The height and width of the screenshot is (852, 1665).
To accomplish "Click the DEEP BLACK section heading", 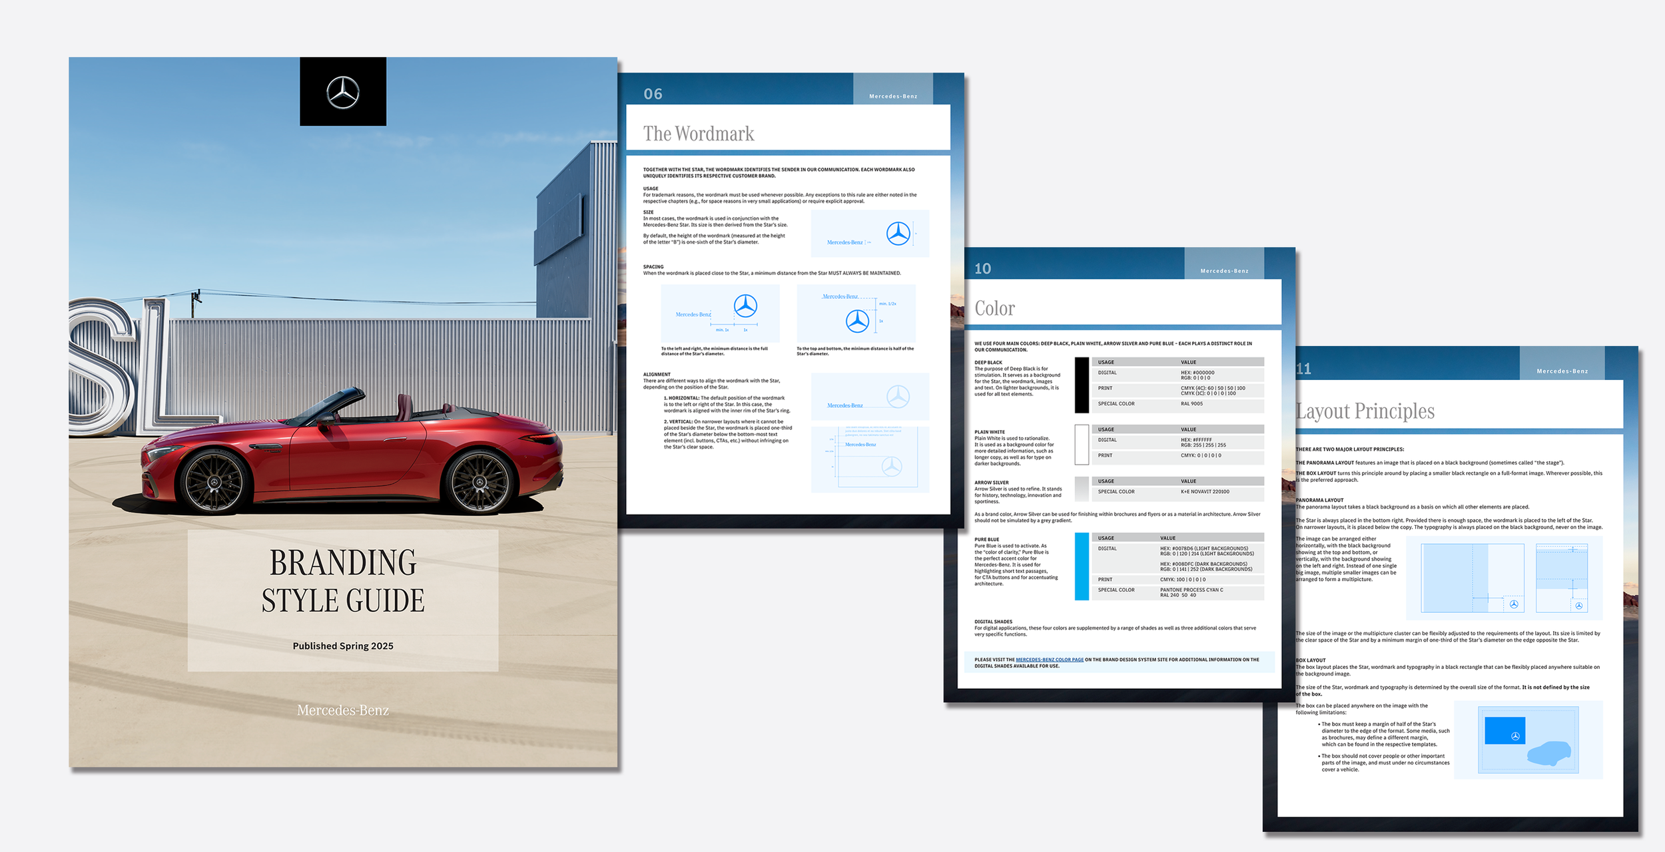I will click(x=988, y=363).
